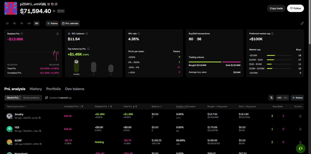Click the Copy trade button

276,8
